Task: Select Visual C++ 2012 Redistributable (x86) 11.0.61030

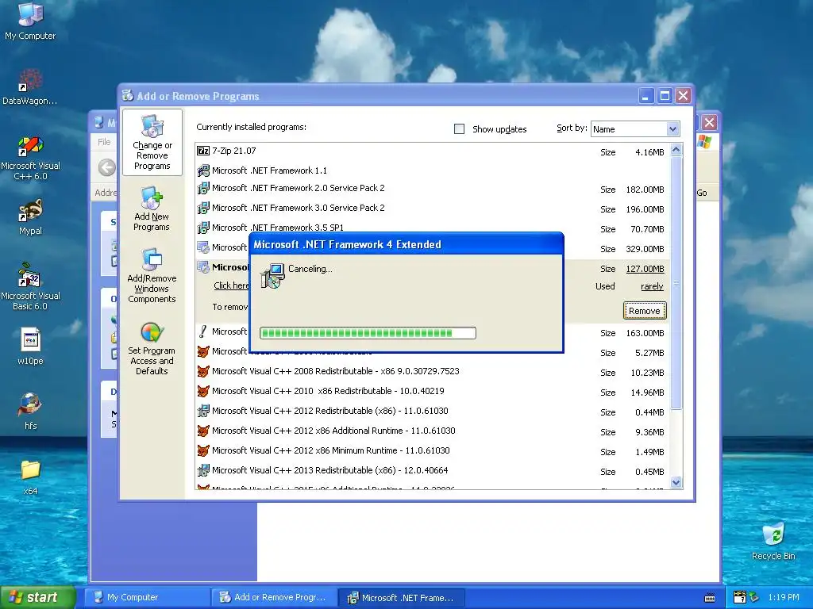Action: (433, 412)
